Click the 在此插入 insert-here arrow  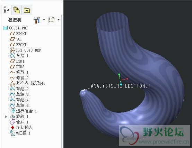click(x=12, y=128)
